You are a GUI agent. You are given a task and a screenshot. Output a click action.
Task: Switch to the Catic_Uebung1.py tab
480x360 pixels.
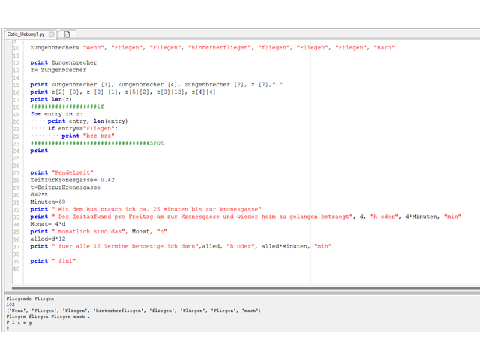[x=25, y=34]
